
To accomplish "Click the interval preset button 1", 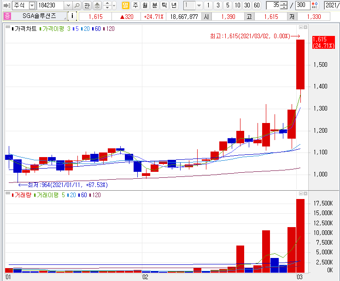I will 208,5.
